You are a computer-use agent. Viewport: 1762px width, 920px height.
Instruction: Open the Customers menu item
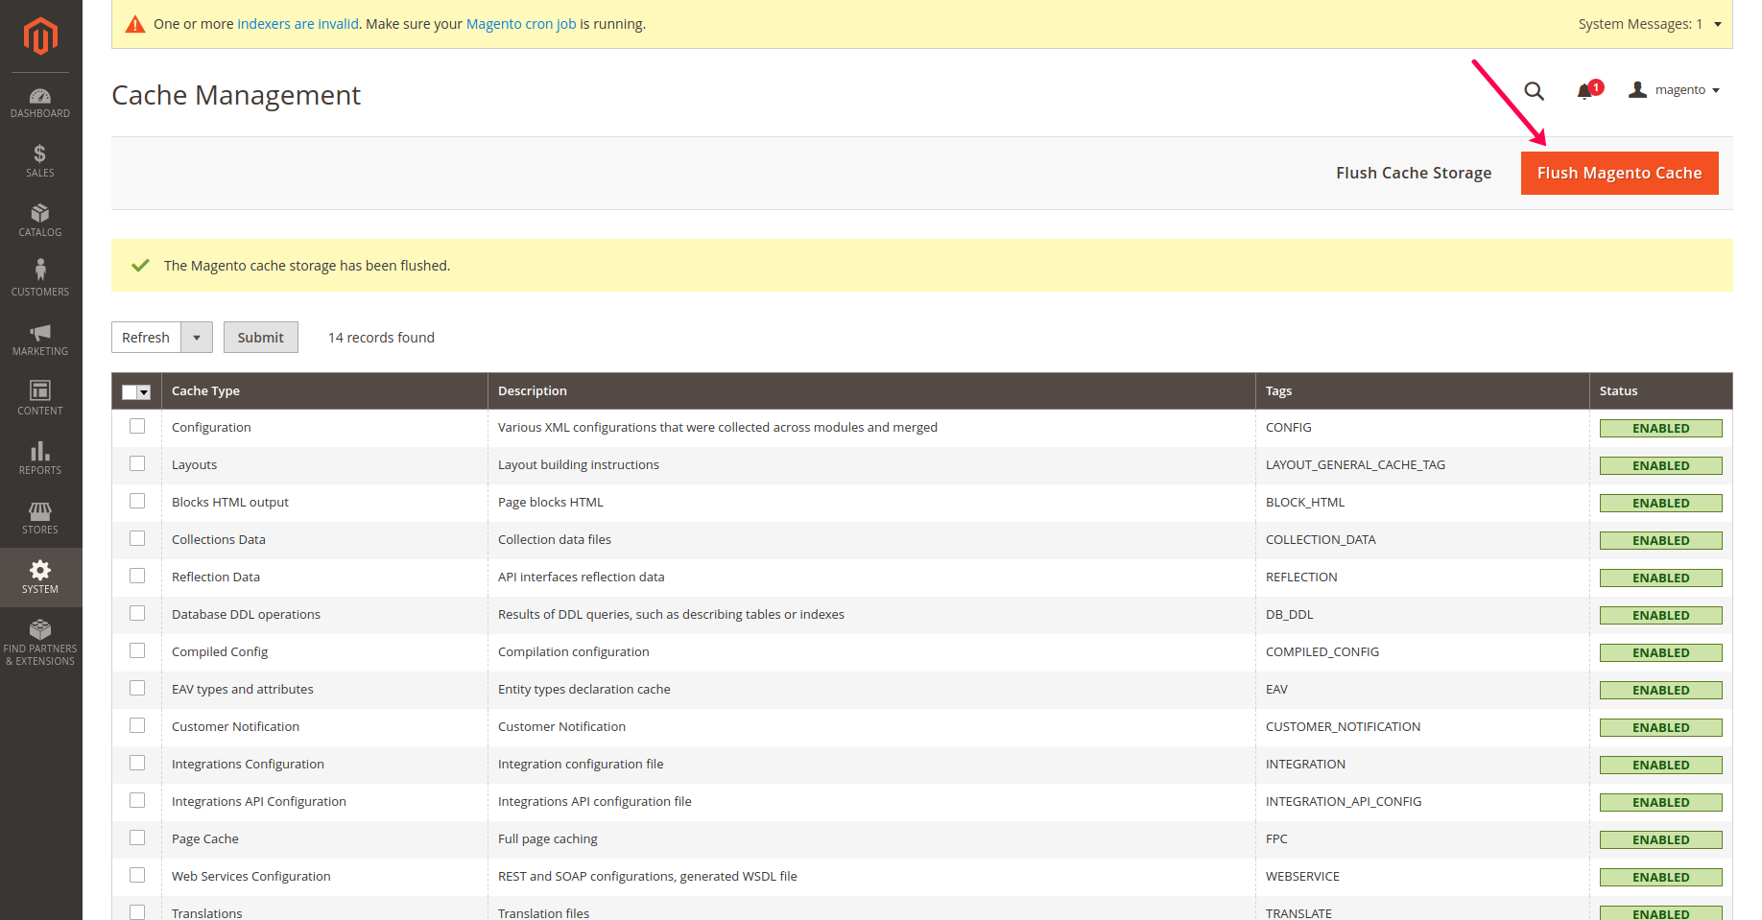(x=40, y=280)
